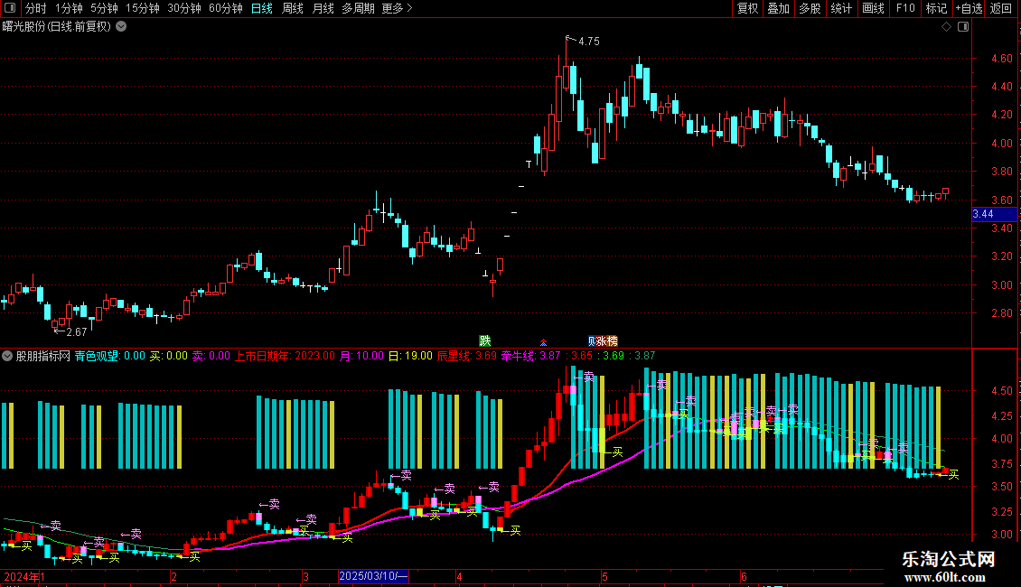Click the 2025/03/10 date marker
This screenshot has width=1021, height=587.
(373, 576)
